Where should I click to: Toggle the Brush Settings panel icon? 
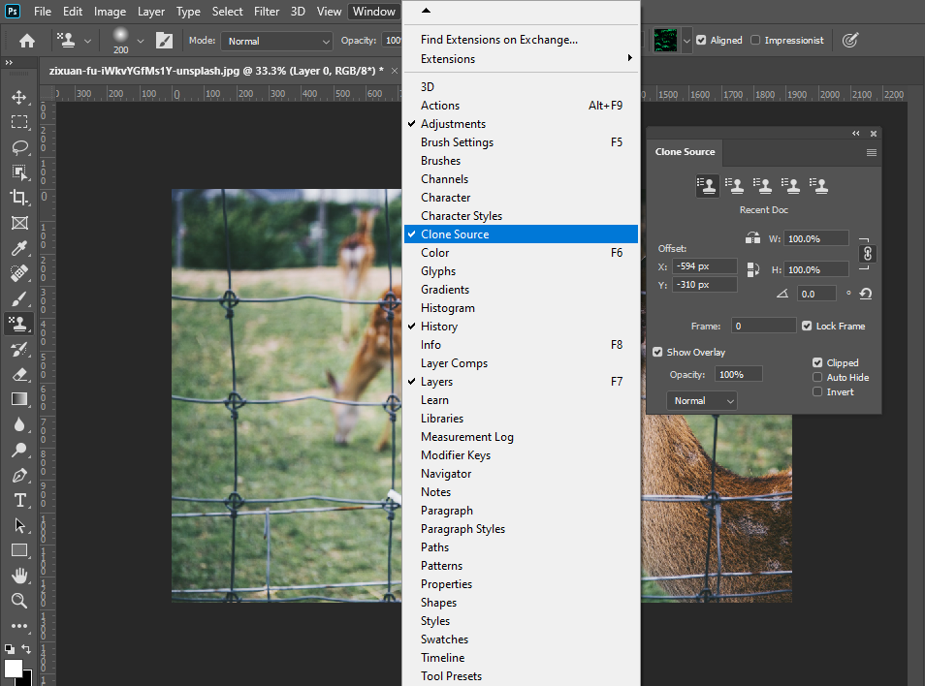coord(164,41)
